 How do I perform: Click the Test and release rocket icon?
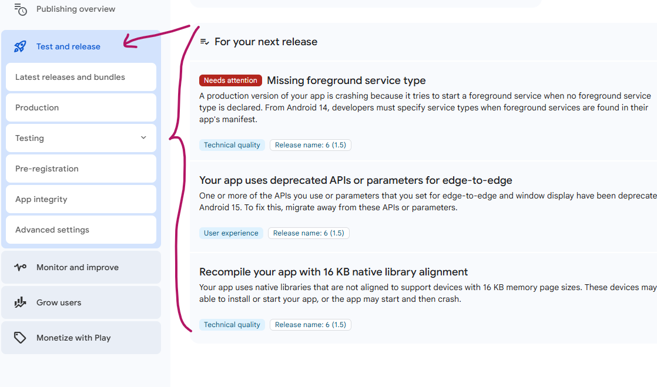(x=20, y=46)
